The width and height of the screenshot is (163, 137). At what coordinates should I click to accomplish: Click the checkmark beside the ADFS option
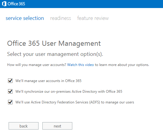(x=10, y=102)
